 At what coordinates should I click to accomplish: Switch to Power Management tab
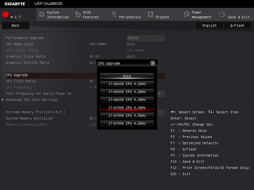click(200, 15)
